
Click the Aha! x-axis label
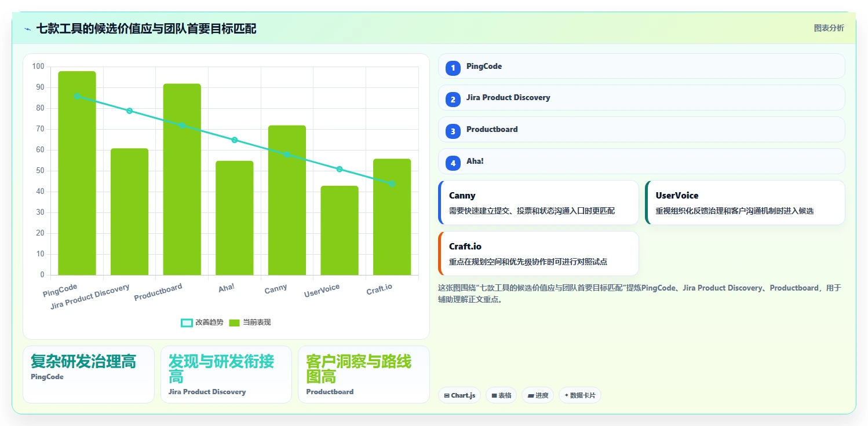(x=226, y=288)
